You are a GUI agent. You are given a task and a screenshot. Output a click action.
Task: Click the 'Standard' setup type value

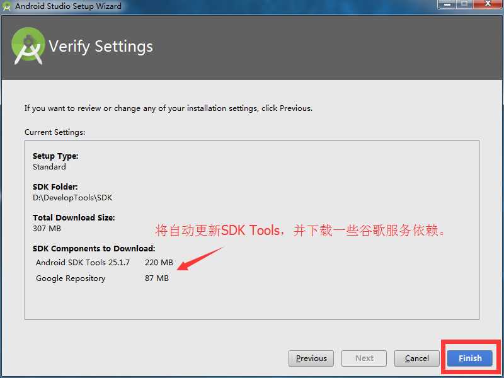[49, 167]
